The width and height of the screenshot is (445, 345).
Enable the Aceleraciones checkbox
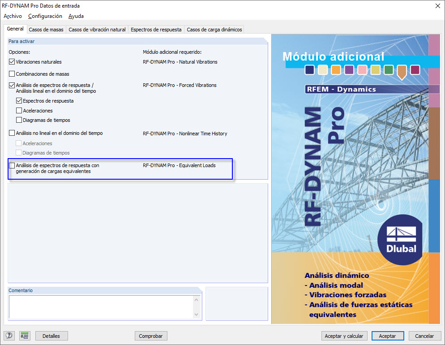[18, 110]
